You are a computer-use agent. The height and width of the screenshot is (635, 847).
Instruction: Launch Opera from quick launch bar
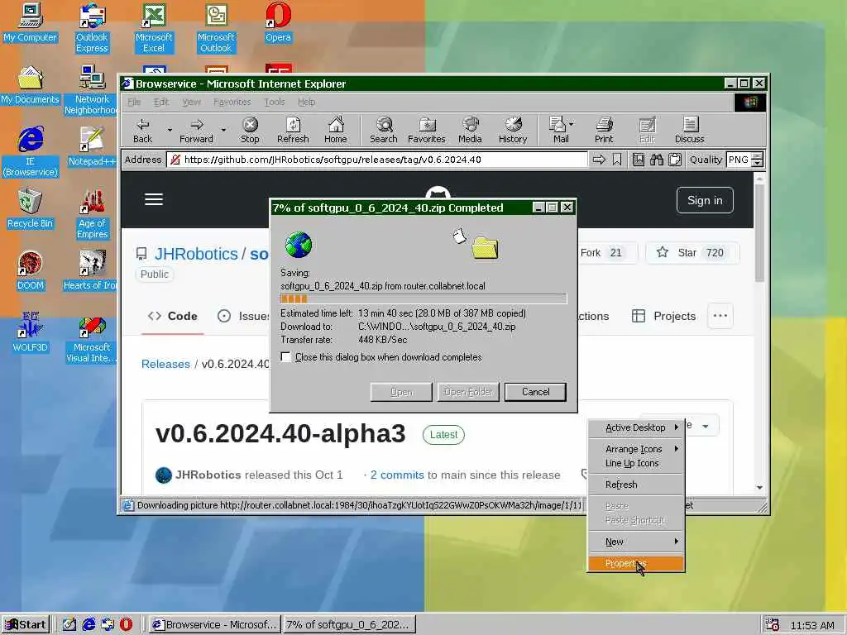(126, 624)
